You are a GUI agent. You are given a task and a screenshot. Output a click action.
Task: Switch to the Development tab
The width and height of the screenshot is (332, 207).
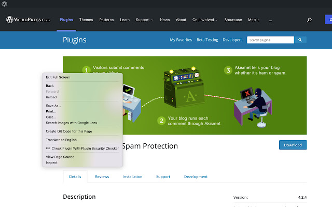196,176
